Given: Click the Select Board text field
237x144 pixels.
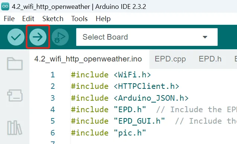Looking at the screenshot, I should click(x=147, y=37).
